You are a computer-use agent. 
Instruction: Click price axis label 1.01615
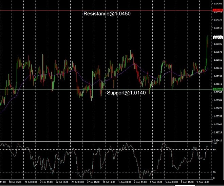[218, 84]
